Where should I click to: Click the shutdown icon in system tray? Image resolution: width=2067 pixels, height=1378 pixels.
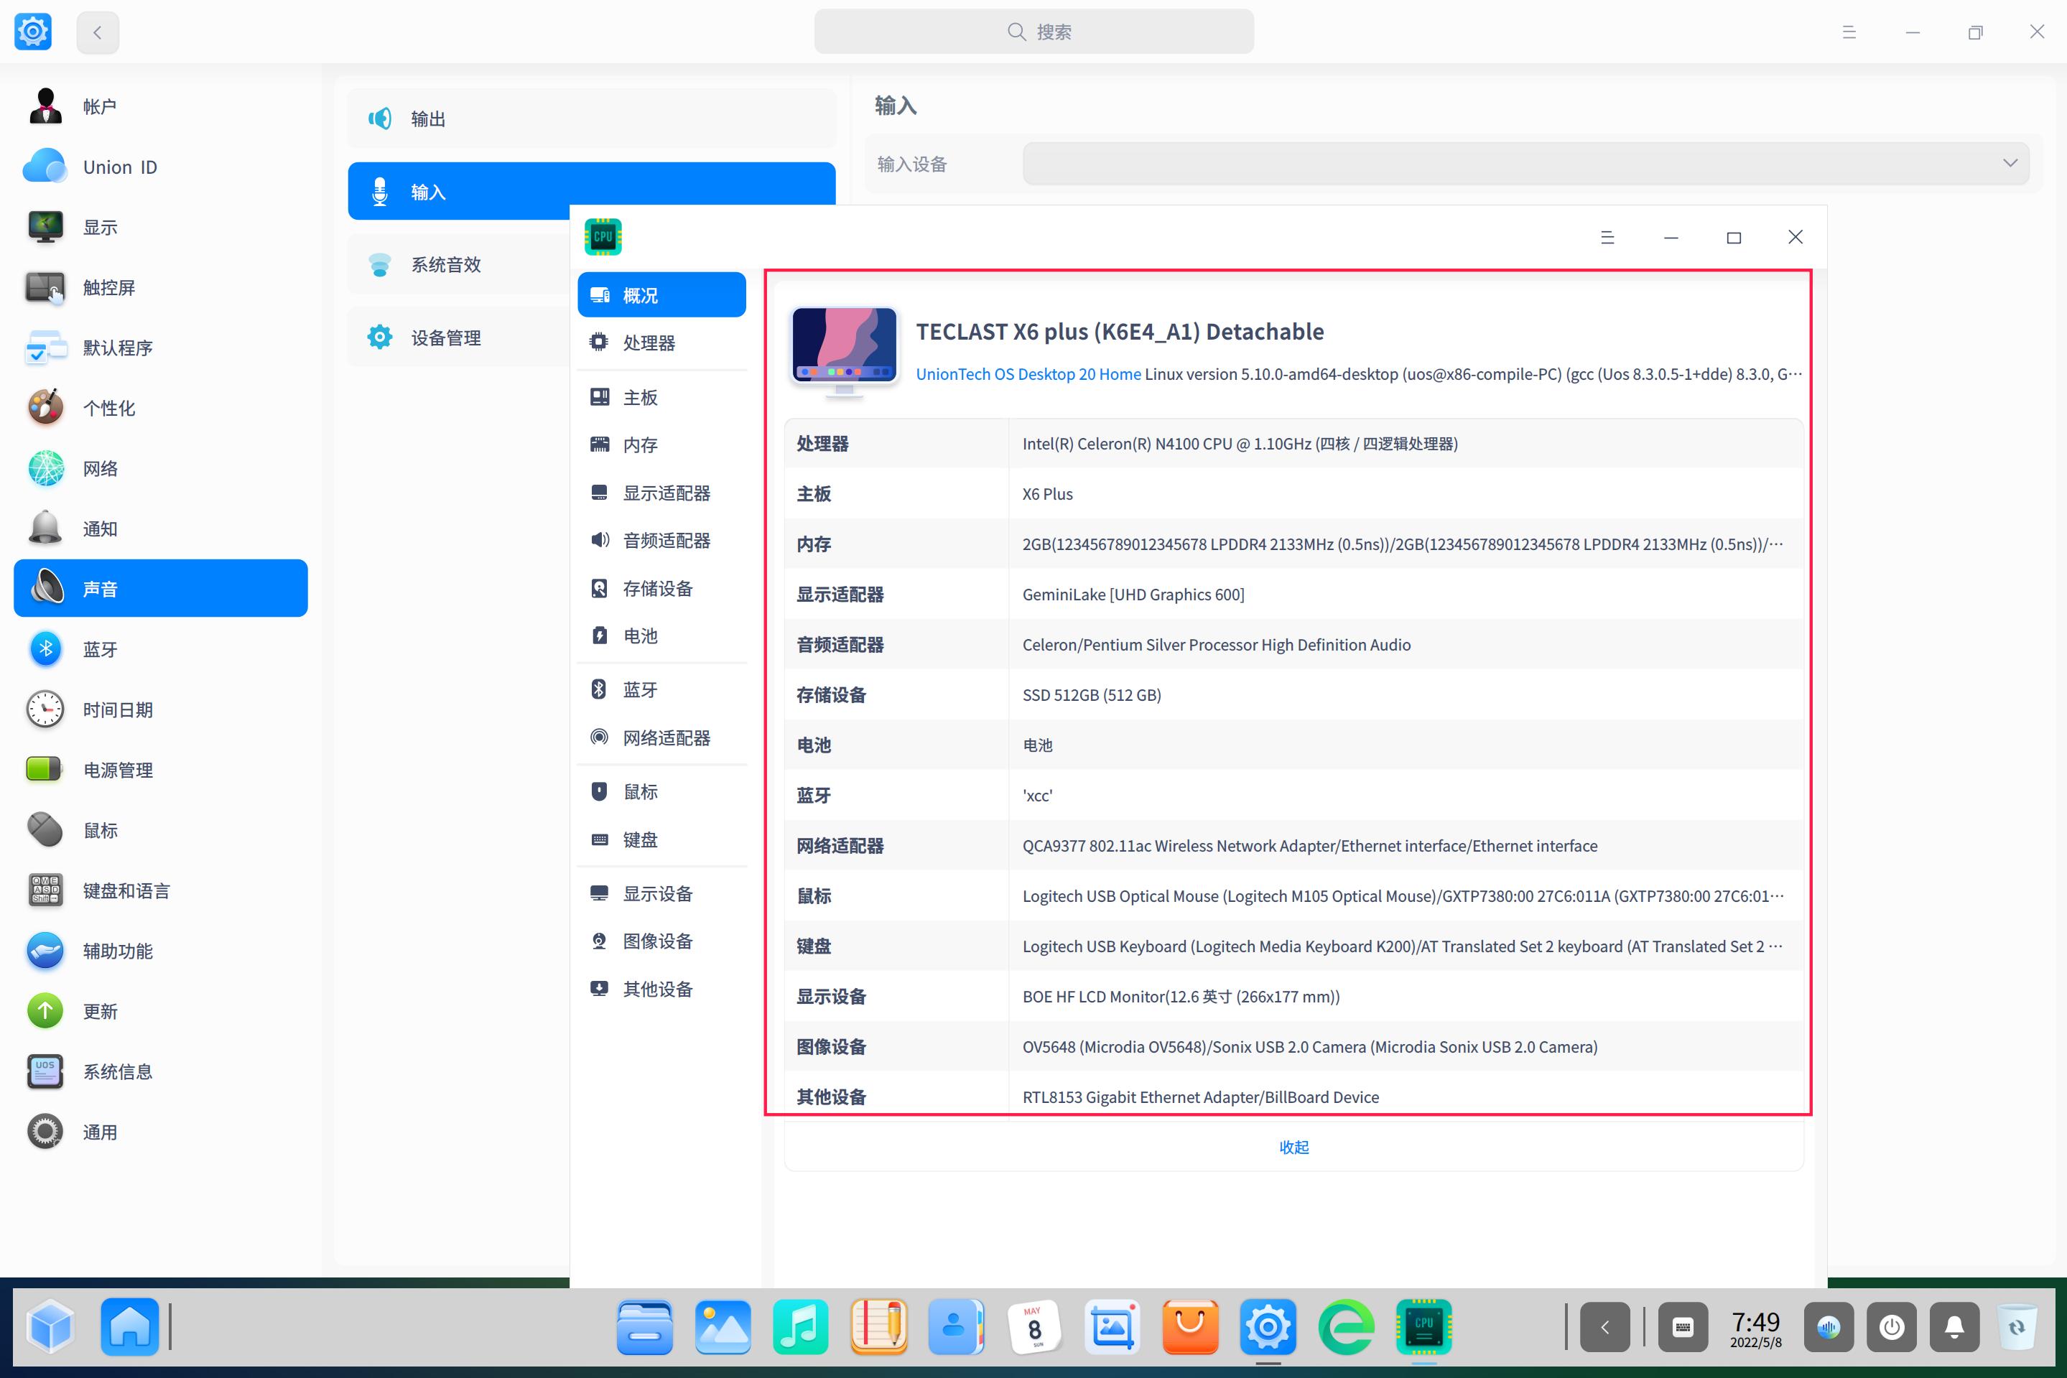tap(1892, 1327)
